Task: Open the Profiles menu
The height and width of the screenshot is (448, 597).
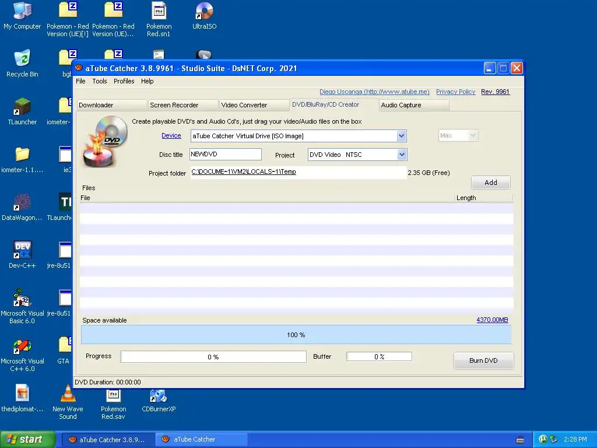Action: [x=124, y=81]
